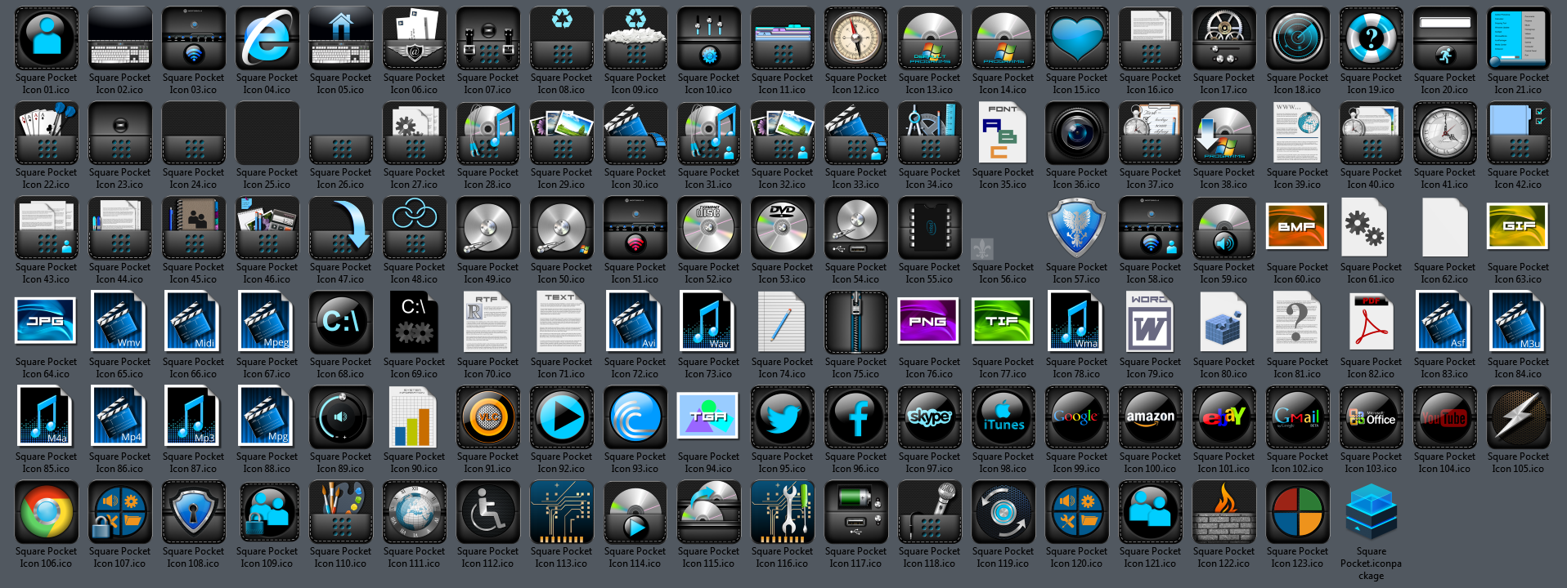Select the battery Icon 117.ico

point(856,512)
